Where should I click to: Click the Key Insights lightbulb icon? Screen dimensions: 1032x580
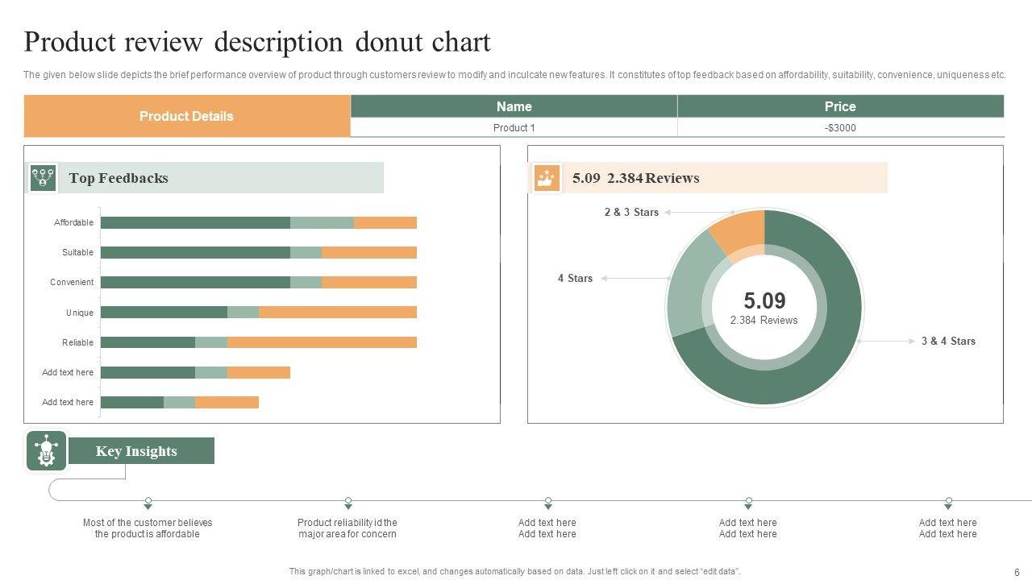coord(47,451)
